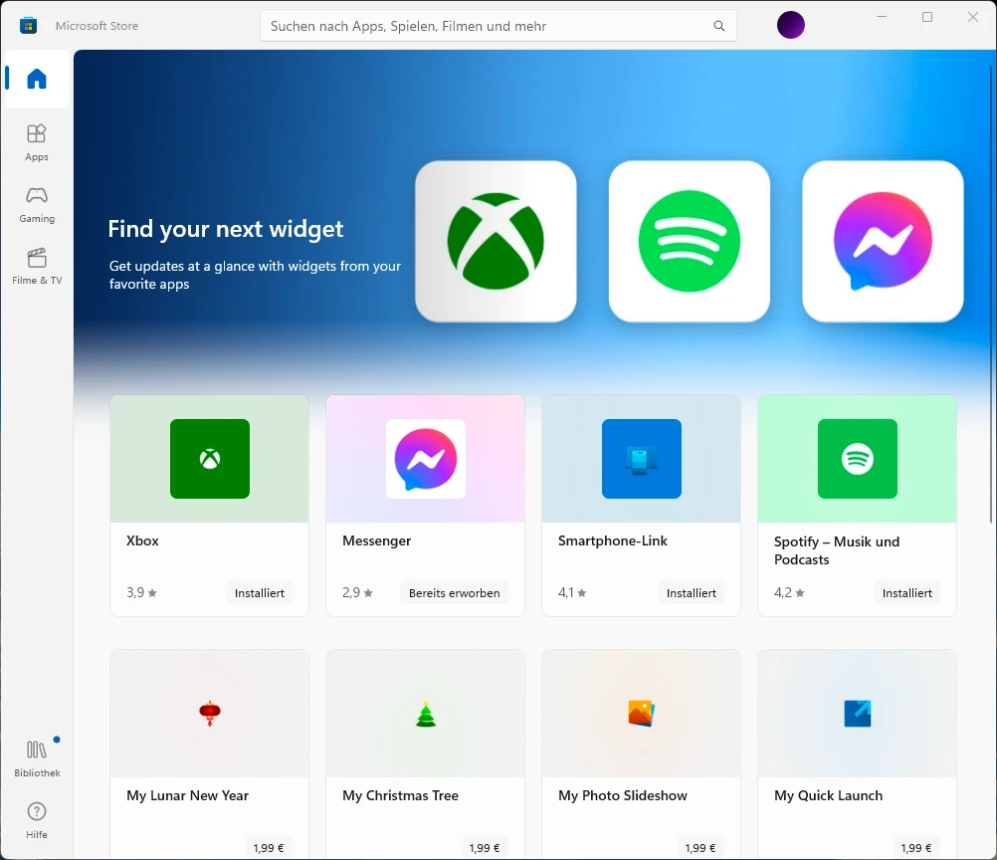
Task: Open the Apps section in sidebar
Action: point(36,139)
